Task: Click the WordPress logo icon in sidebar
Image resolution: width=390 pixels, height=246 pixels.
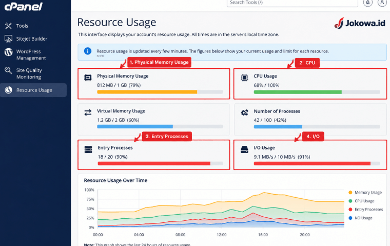Action: [x=8, y=52]
